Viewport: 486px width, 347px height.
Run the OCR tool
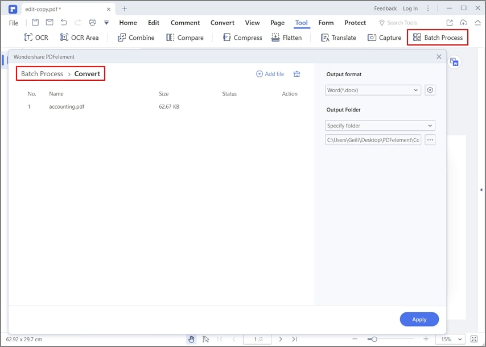[x=36, y=38]
